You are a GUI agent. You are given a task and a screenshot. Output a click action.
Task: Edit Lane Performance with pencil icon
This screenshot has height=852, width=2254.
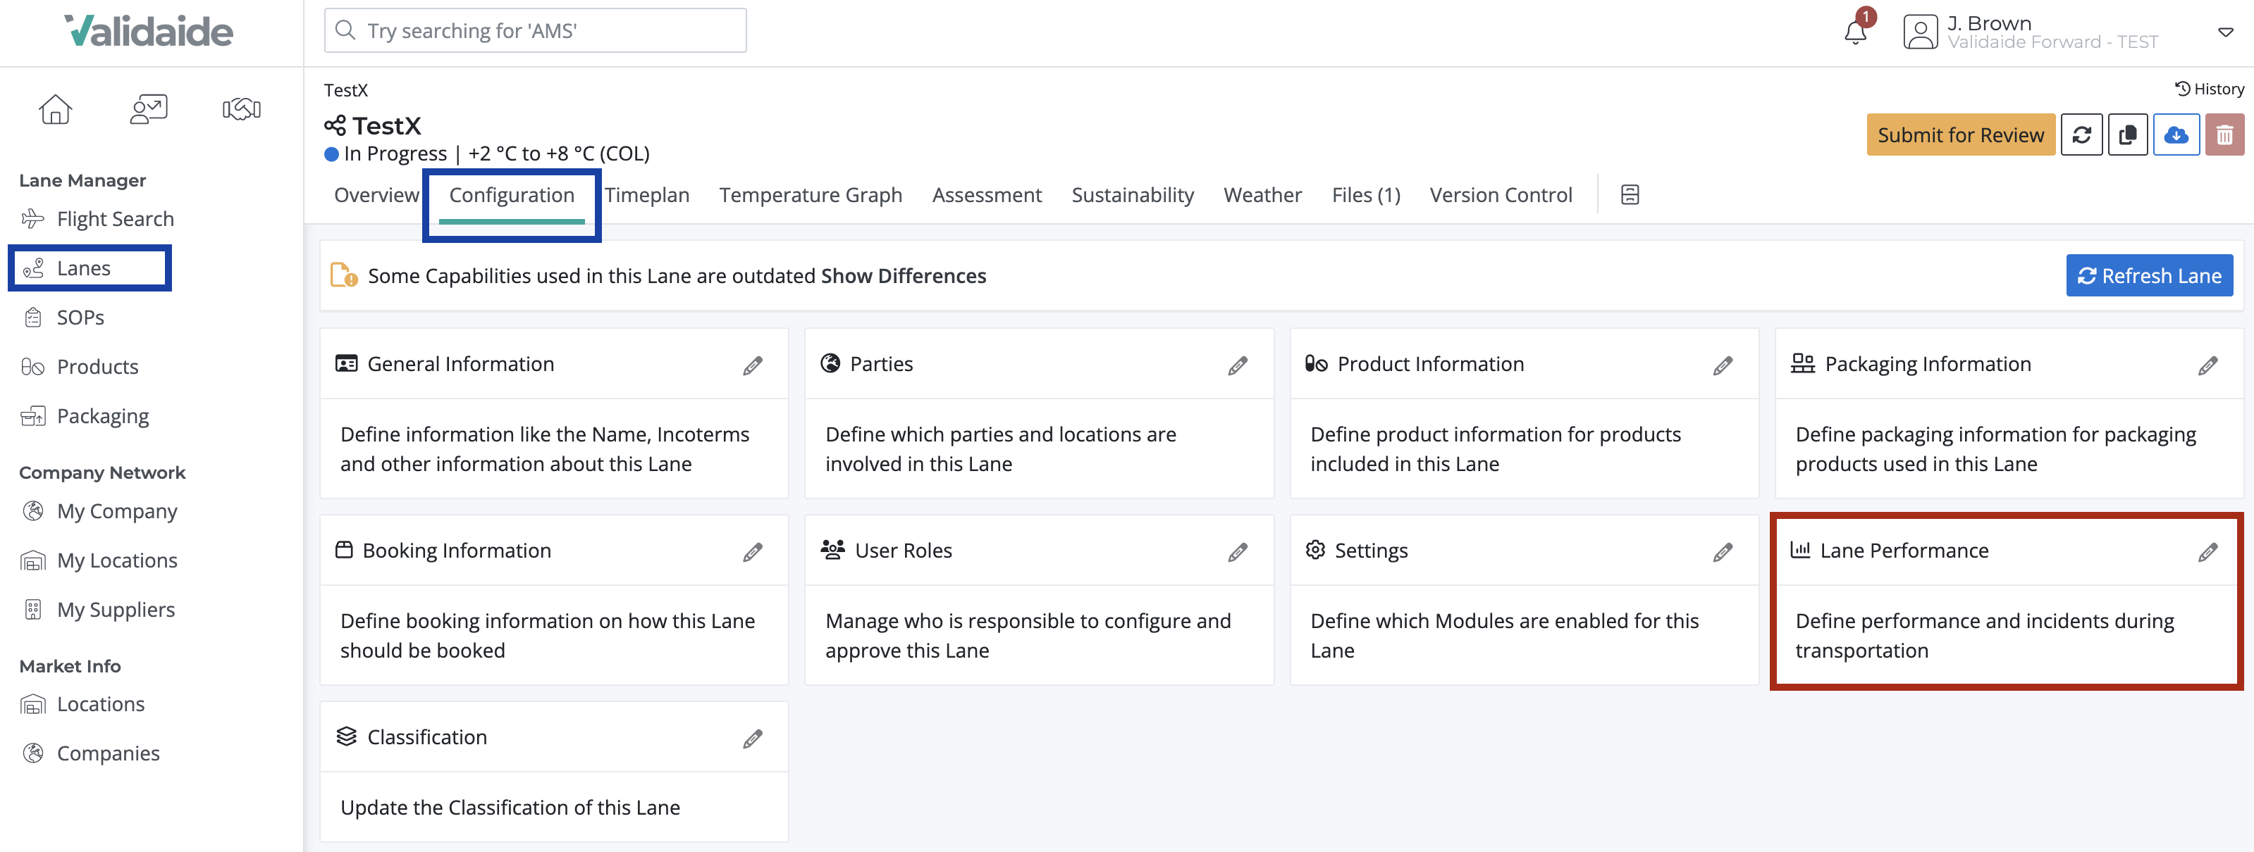[x=2207, y=551]
